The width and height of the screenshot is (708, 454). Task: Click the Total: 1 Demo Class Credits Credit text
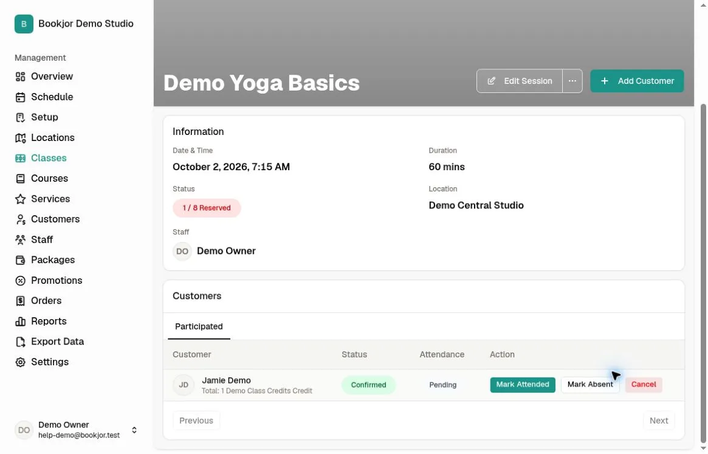click(x=257, y=391)
